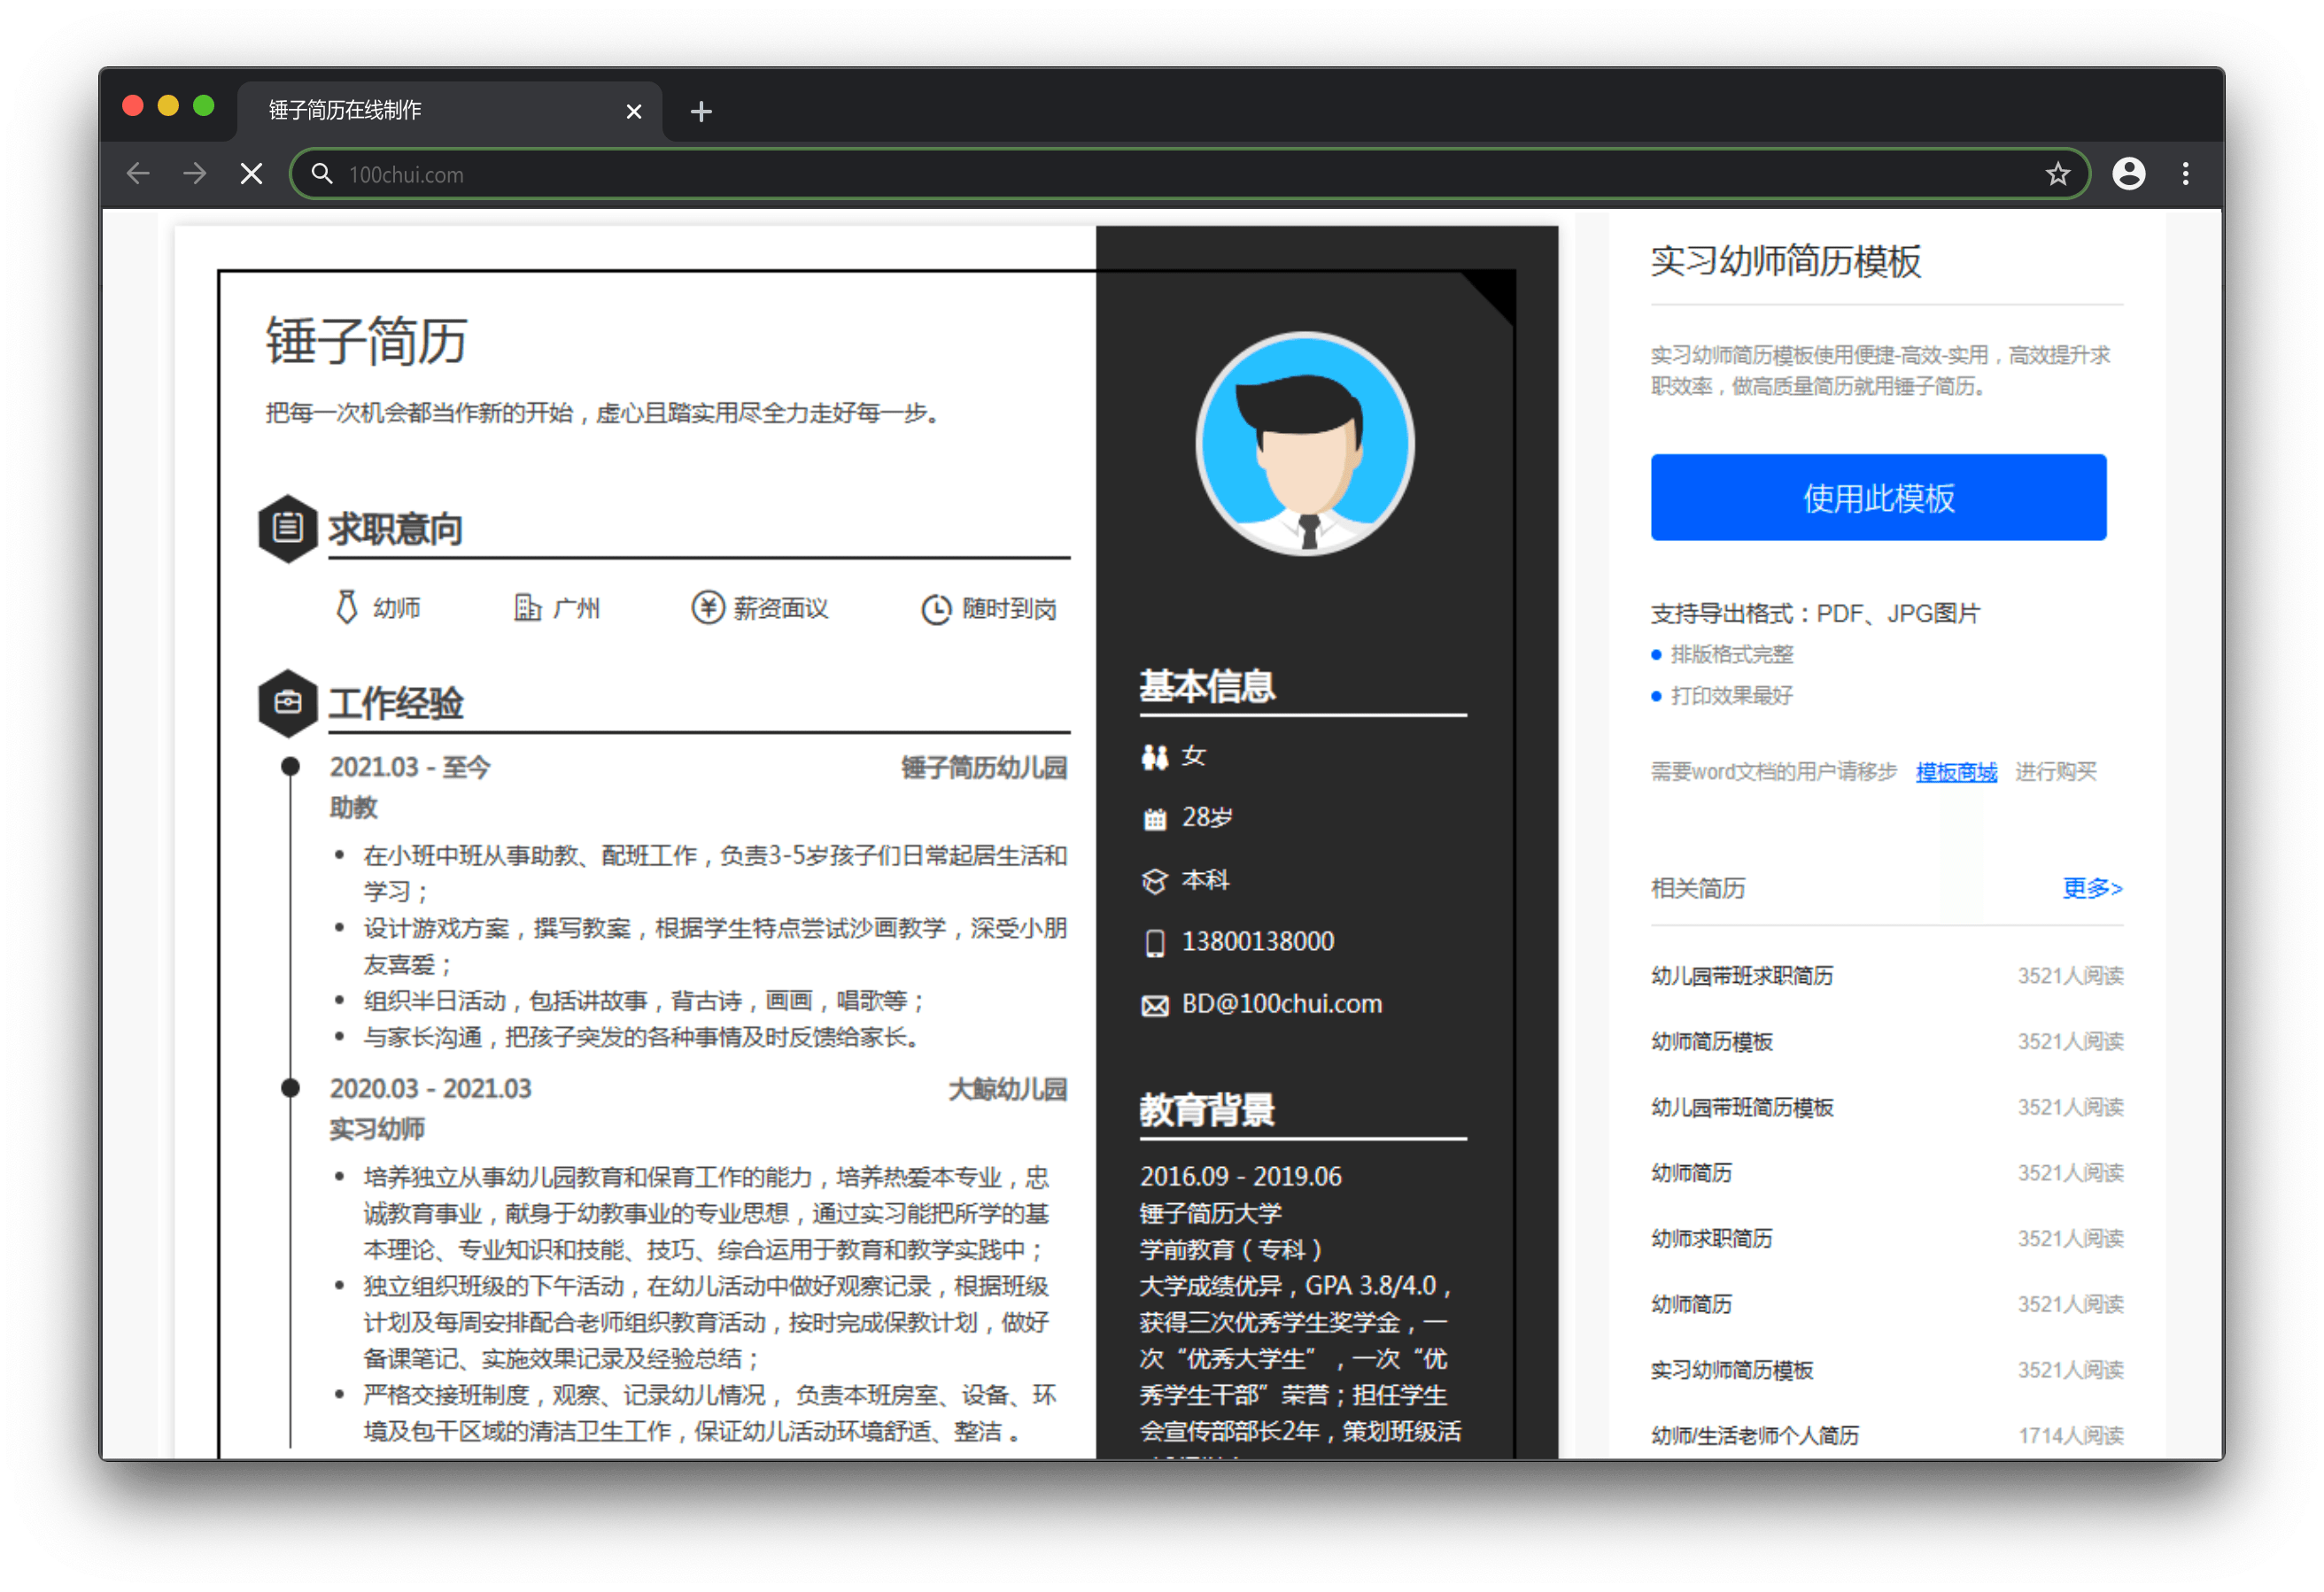This screenshot has height=1592, width=2324.
Task: Click the search magnifier in the address bar
Action: click(321, 174)
